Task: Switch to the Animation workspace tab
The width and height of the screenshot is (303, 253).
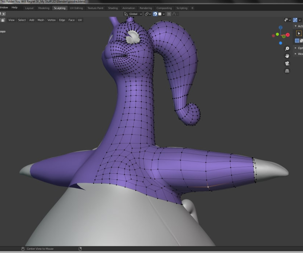Action: [128, 8]
